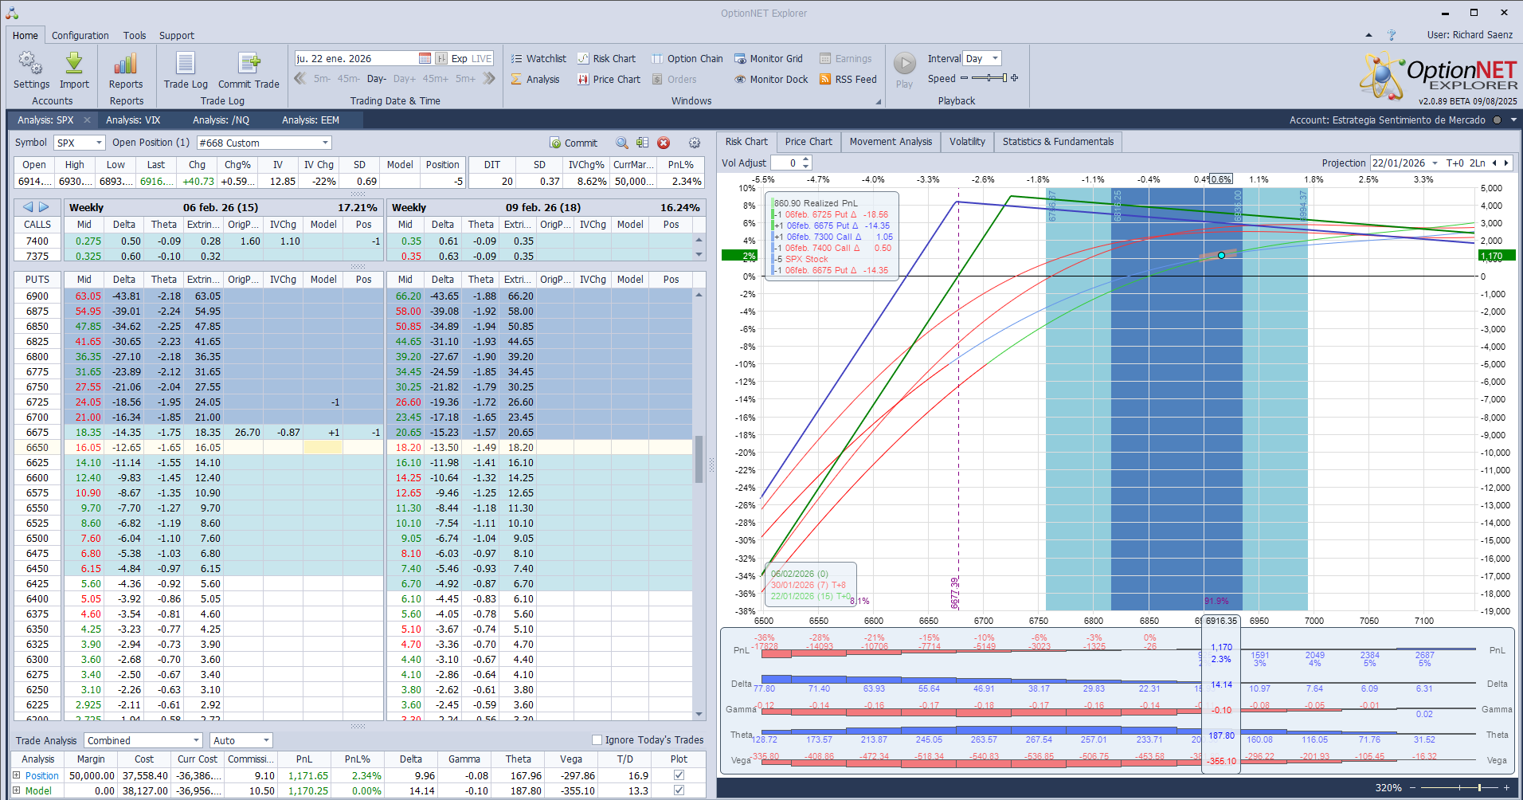Switch to Statistics & Fundamentals tab
Image resolution: width=1523 pixels, height=800 pixels.
1058,142
